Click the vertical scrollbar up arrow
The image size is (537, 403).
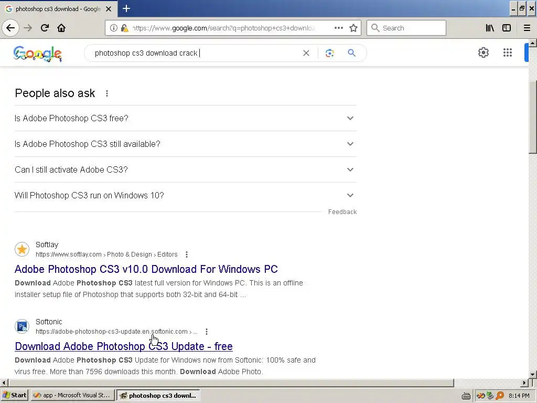(533, 43)
